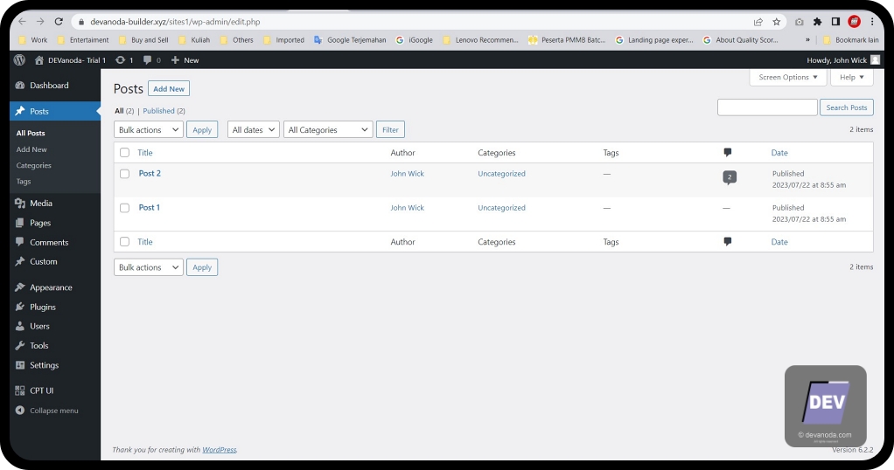Check the select-all box in table header
Viewport: 894px width, 470px height.
click(x=124, y=153)
